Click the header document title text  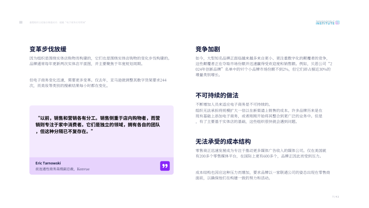tap(58, 22)
